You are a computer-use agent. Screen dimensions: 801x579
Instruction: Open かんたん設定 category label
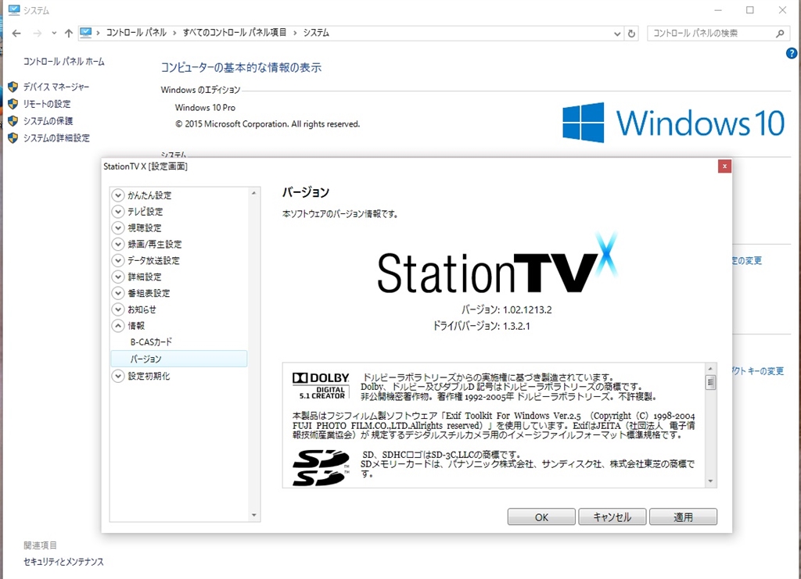point(149,195)
